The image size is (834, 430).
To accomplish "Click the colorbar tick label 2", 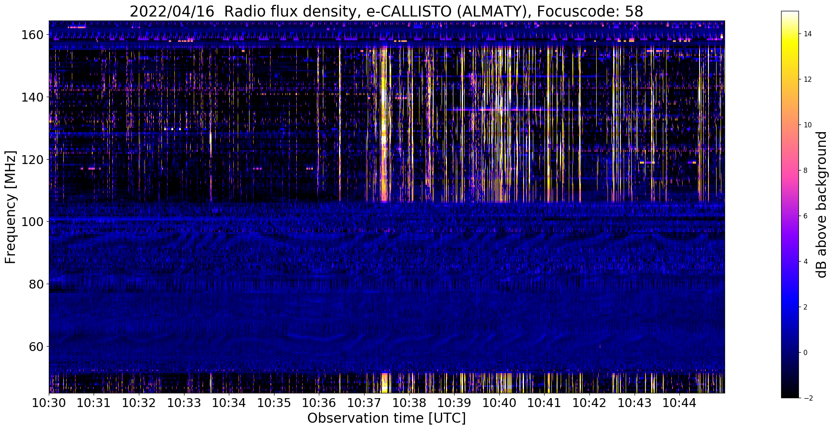I will click(x=806, y=307).
